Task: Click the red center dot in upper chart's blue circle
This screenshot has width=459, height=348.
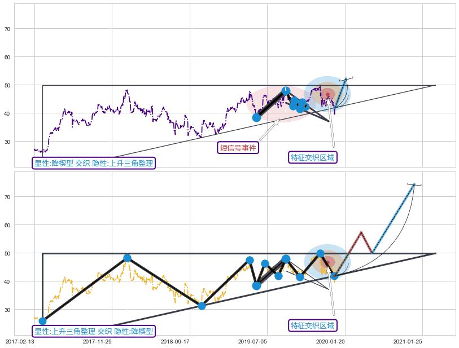Action: 327,94
